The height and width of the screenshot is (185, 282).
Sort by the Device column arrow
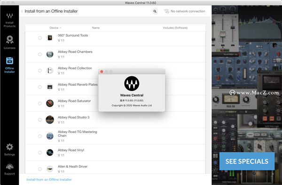61,28
